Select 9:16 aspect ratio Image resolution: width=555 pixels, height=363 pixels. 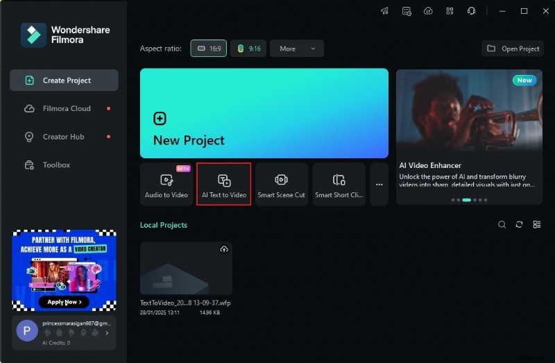248,49
